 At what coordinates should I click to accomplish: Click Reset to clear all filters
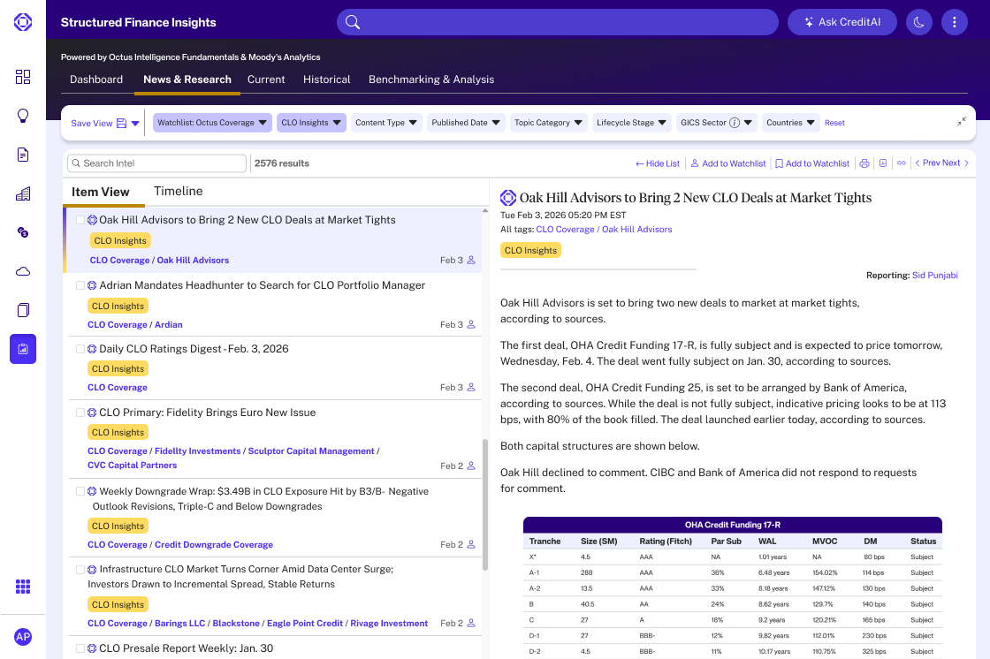834,123
